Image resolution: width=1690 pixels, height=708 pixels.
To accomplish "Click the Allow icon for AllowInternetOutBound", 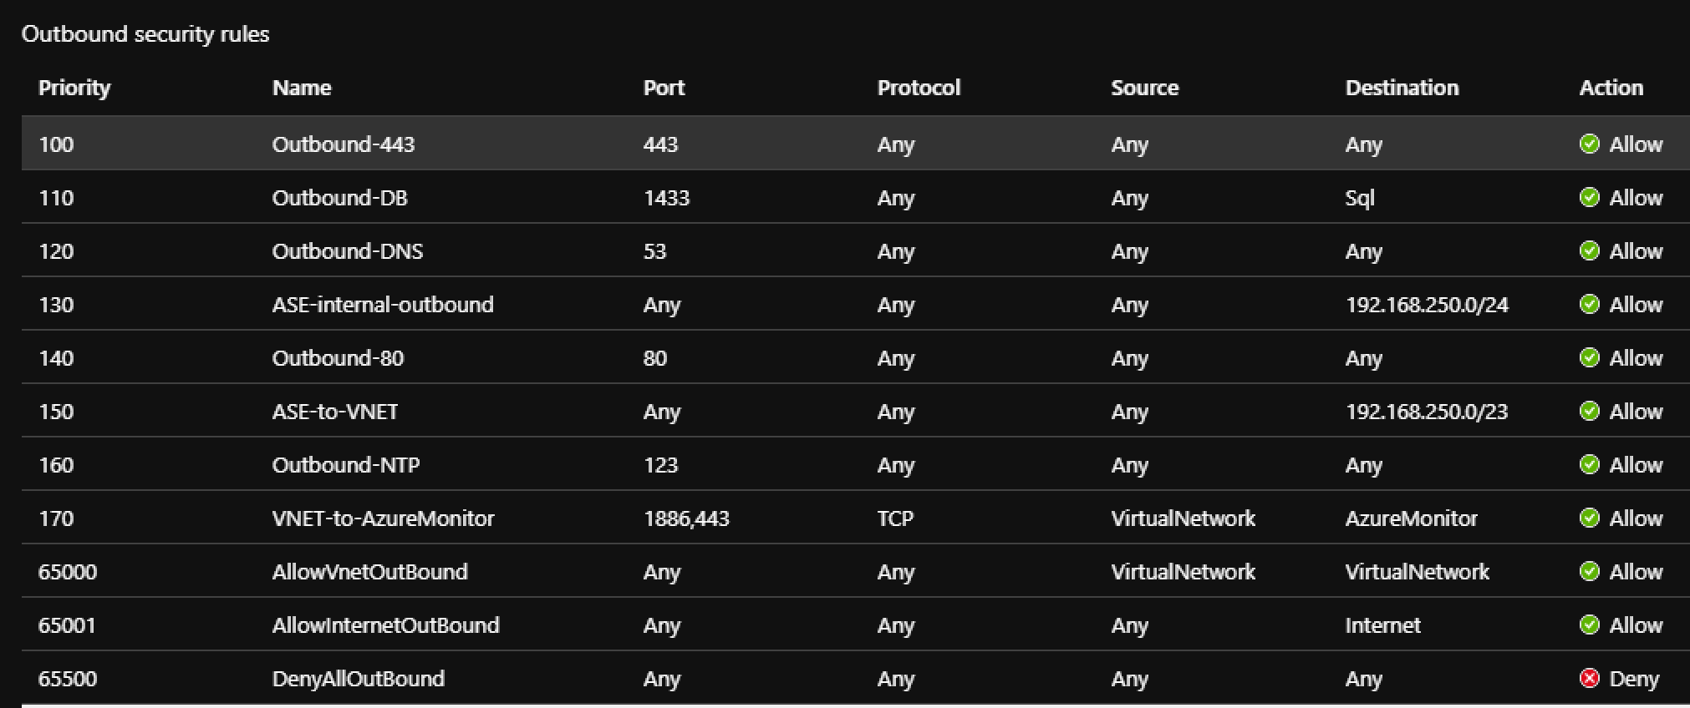I will 1589,625.
